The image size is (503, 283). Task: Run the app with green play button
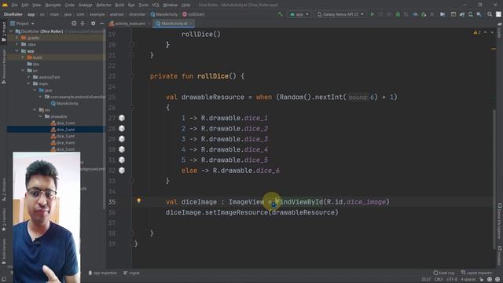(372, 14)
